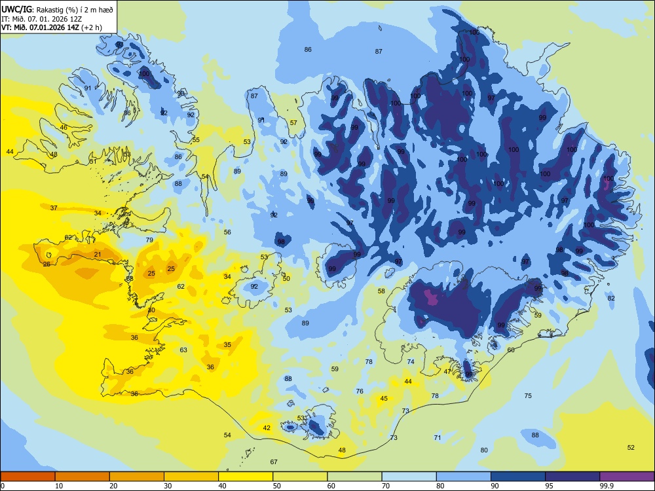Screen dimensions: 655x491
Task: Click the map value '21'
Action: pos(98,254)
